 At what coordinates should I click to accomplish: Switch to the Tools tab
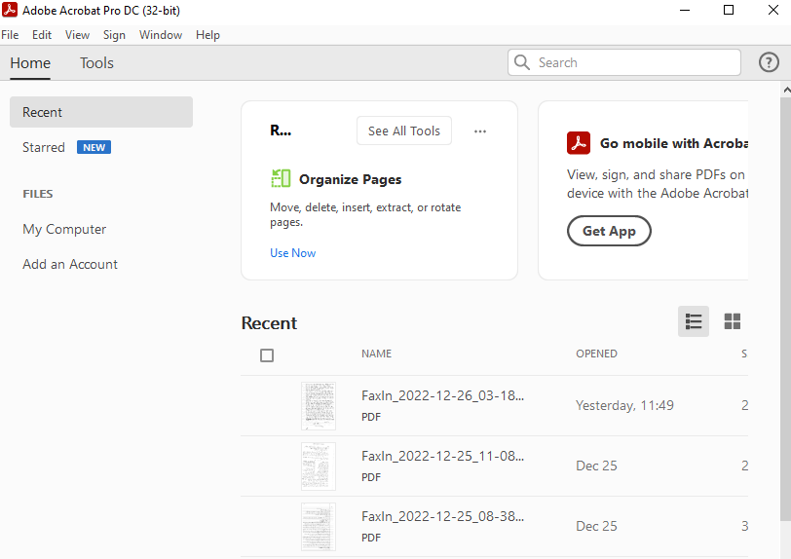[96, 63]
